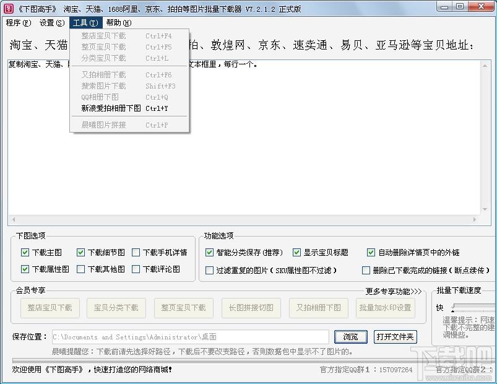Toggle 智能分类保存(推荐) checkbox
The height and width of the screenshot is (384, 497).
point(209,253)
